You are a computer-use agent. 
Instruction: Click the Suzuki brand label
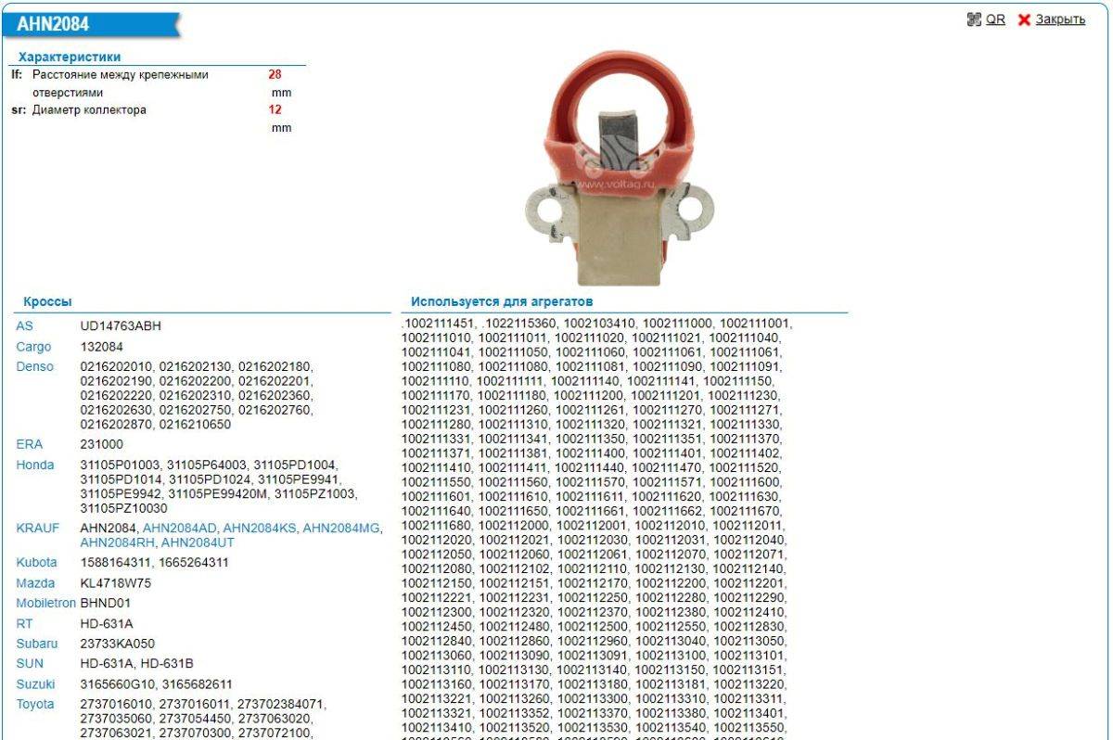35,684
